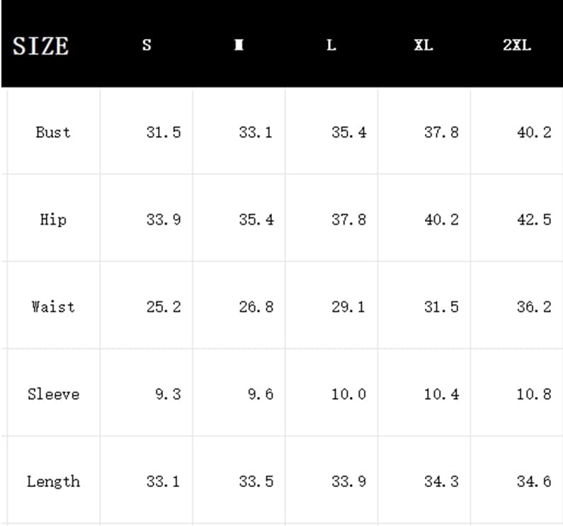
Task: Select the Bust row label
Action: [x=53, y=132]
